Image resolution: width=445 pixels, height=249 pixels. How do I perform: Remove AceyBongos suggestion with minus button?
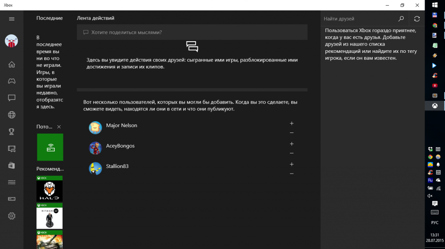click(292, 153)
